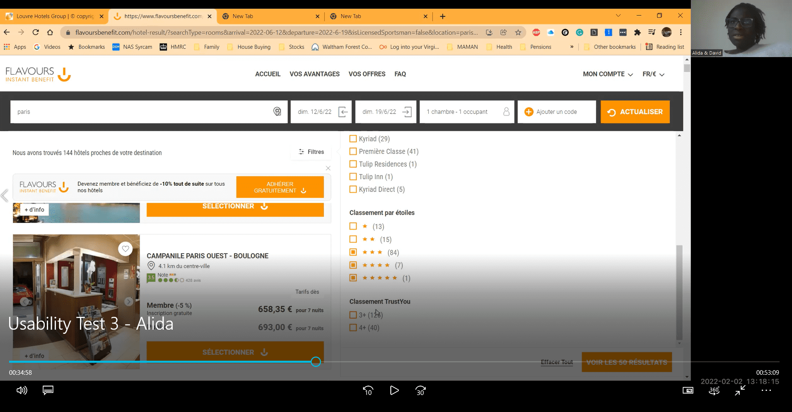Add Campanile Boulogne to favorites heart

tap(125, 249)
